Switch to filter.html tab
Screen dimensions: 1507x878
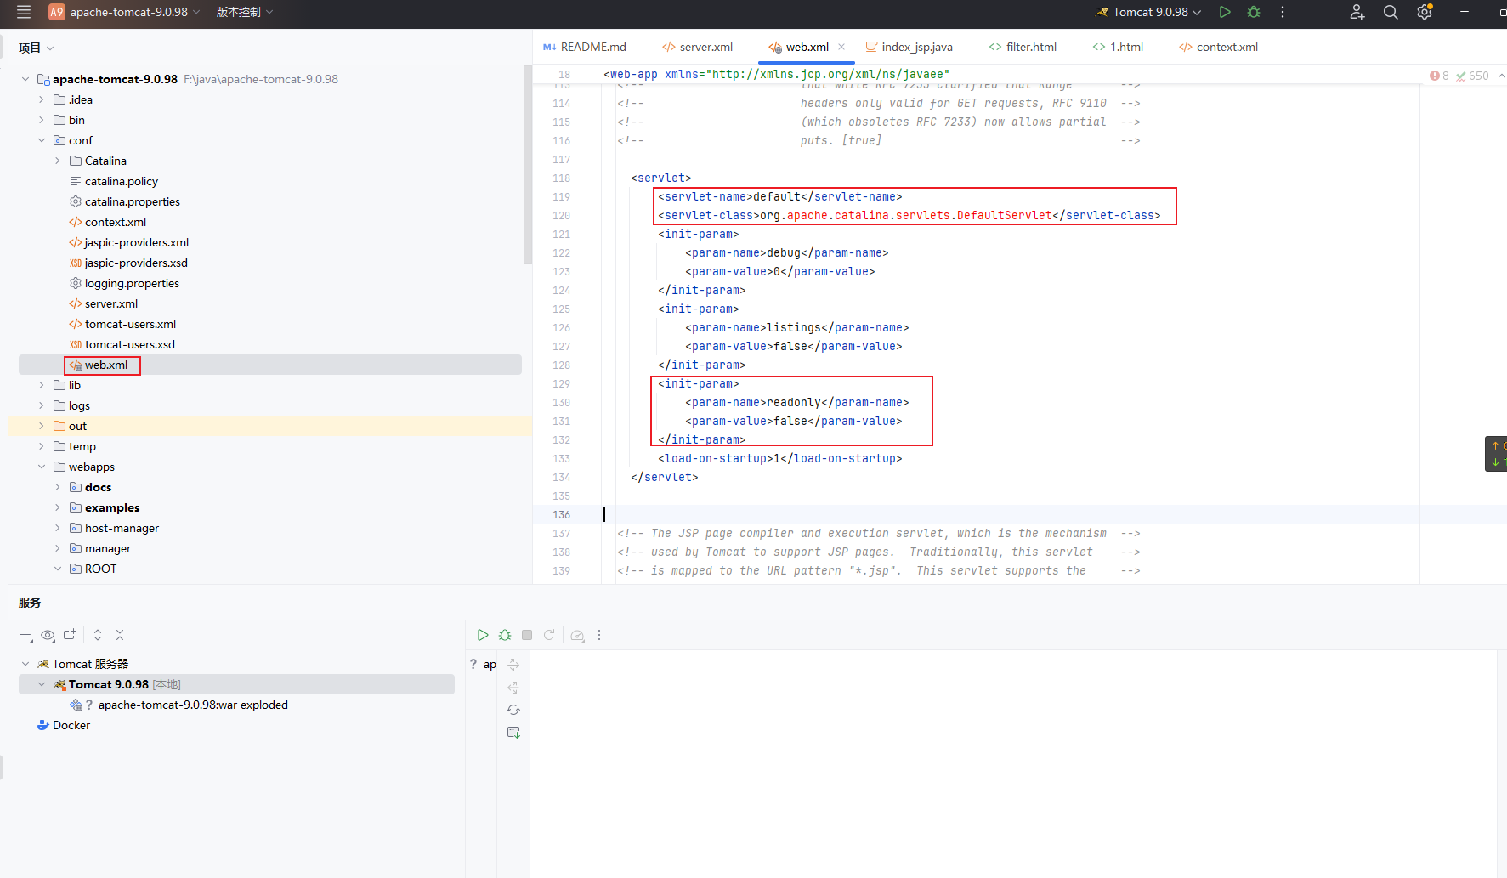(x=1023, y=47)
